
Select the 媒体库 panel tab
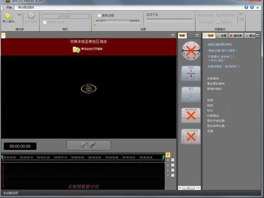[236, 35]
